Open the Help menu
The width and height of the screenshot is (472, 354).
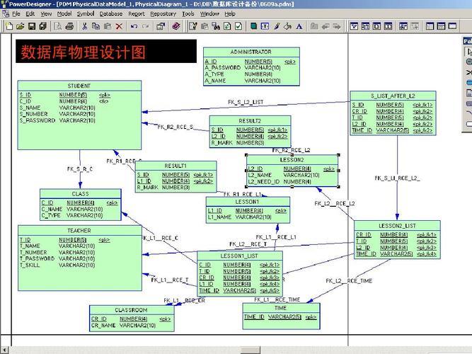click(230, 13)
